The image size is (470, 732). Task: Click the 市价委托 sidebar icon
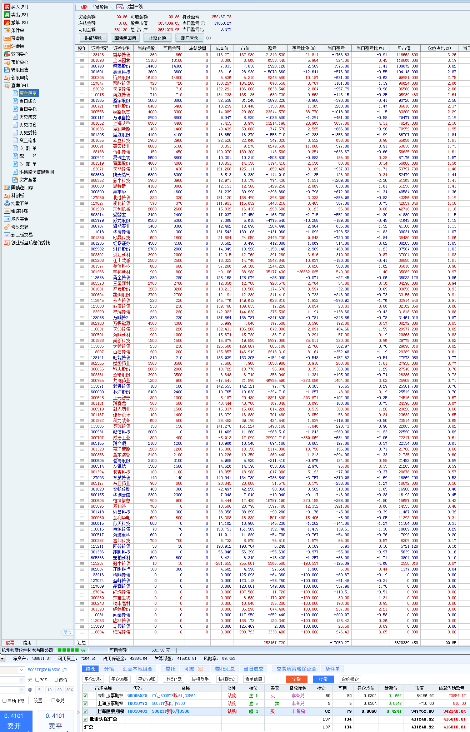7,62
